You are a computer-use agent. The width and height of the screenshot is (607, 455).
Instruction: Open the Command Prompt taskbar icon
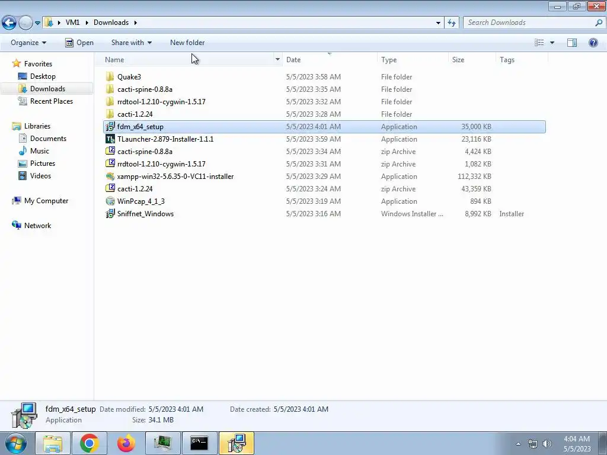tap(199, 443)
